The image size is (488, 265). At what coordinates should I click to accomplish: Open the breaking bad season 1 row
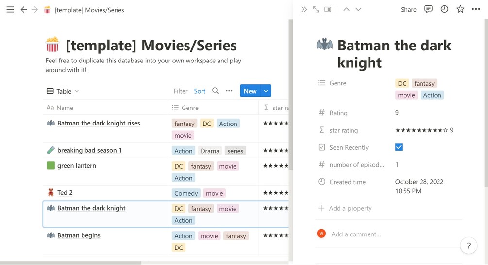coord(89,150)
